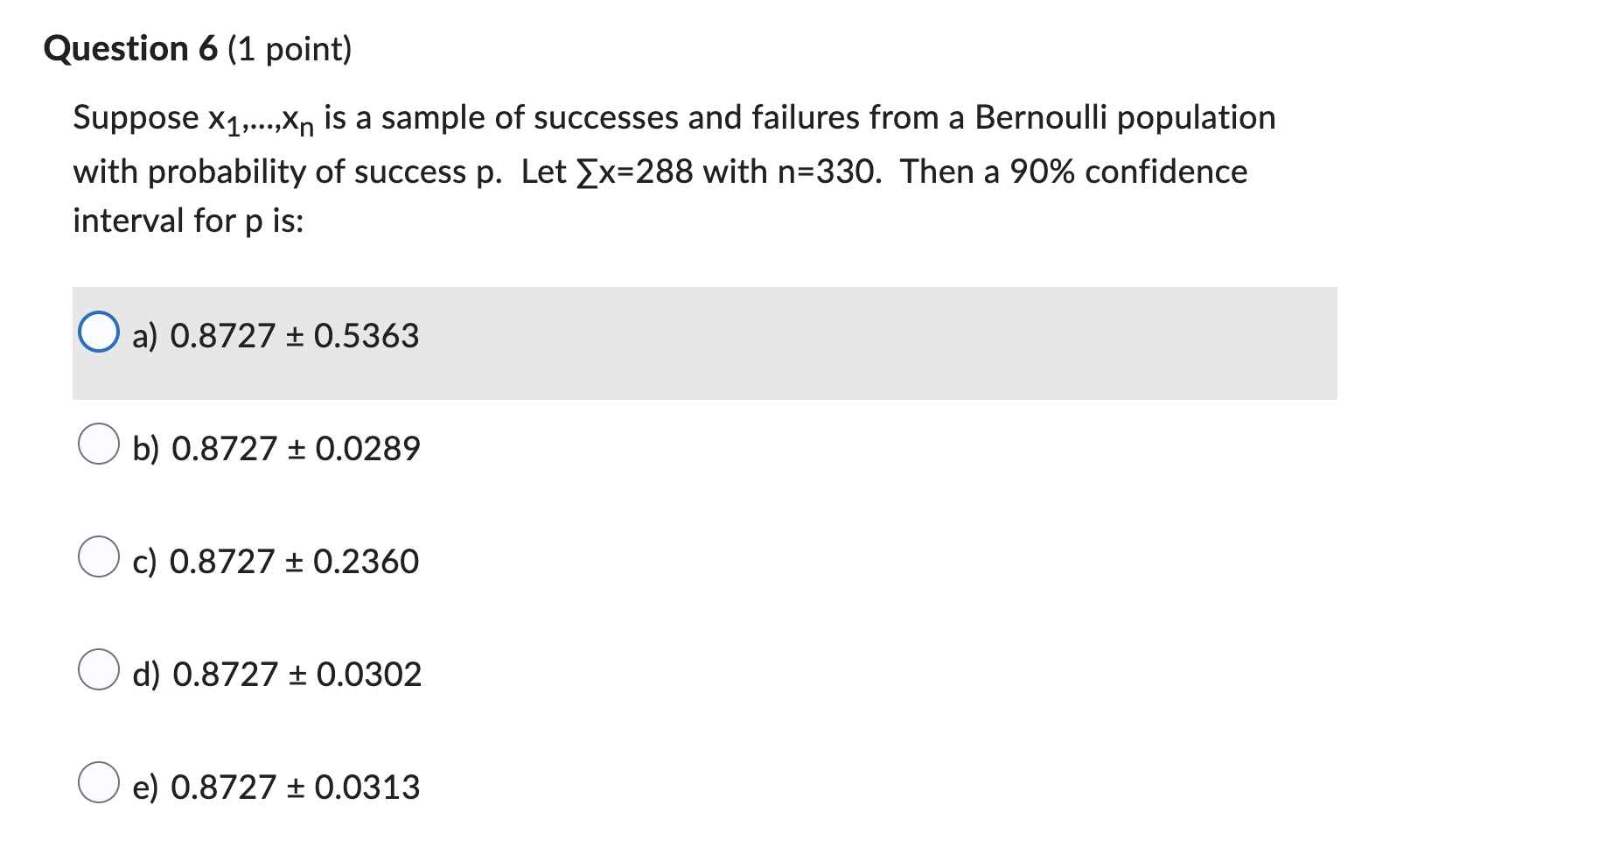
Task: Click answer label 0.8727 ± 0.5363
Action: pos(276,336)
